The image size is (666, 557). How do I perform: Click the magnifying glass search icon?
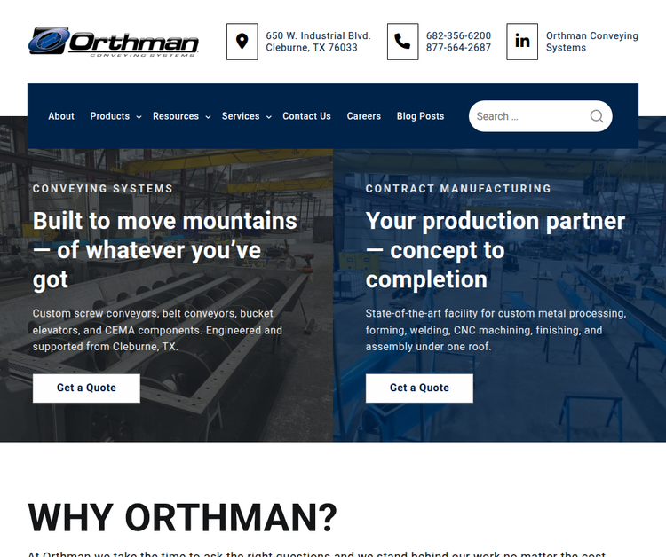(x=596, y=116)
